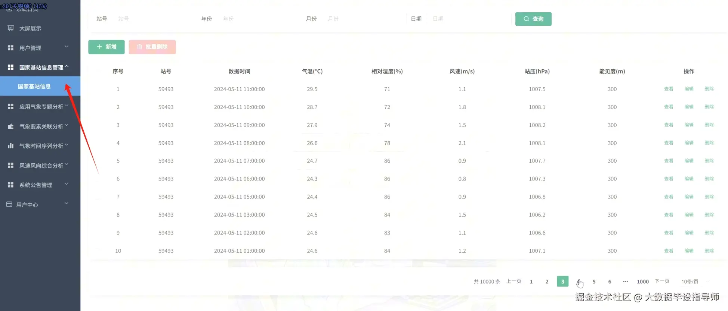This screenshot has height=311, width=728.
Task: Click 编辑 for the 02:00:00 row
Action: (689, 233)
